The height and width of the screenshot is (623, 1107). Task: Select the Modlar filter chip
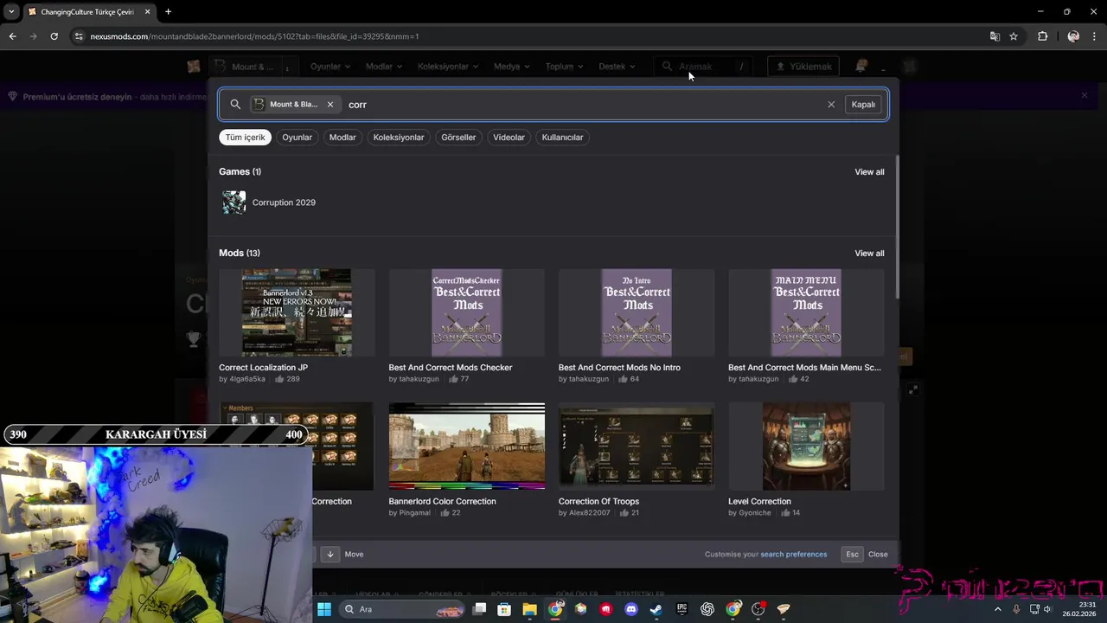point(342,138)
